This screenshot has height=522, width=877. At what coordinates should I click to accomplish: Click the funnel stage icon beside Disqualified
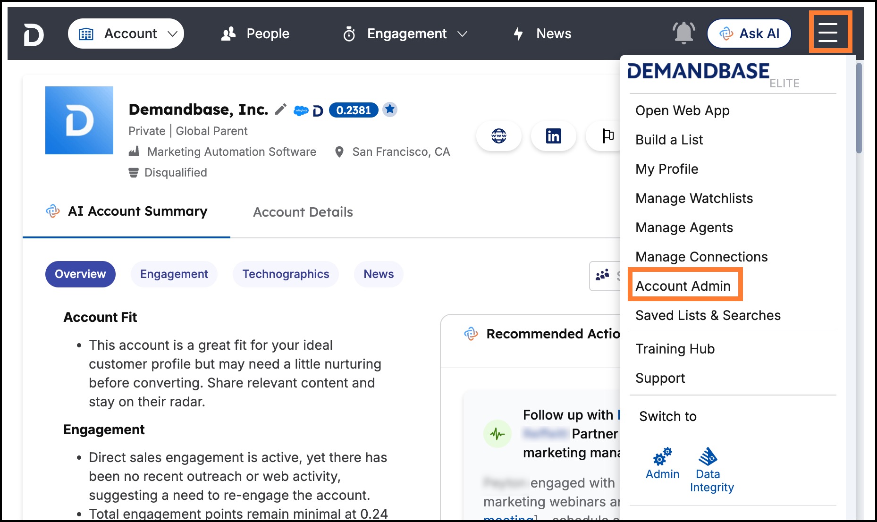[x=134, y=173]
